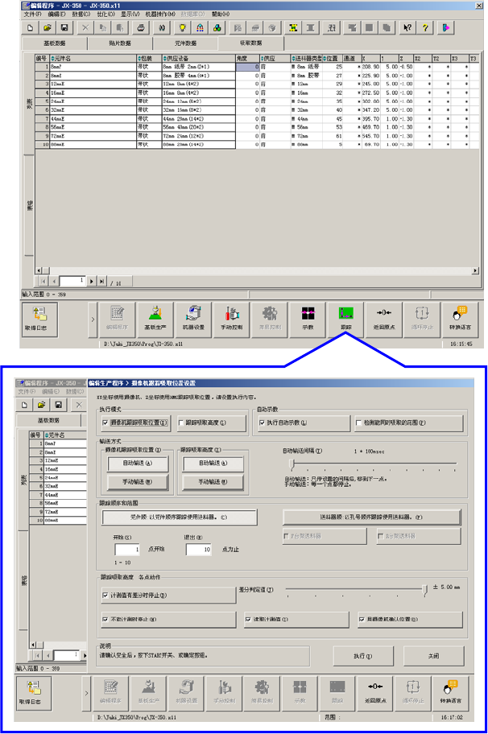Click the 自动输送间隔 slider handle
This screenshot has height=734, width=488.
(x=292, y=464)
